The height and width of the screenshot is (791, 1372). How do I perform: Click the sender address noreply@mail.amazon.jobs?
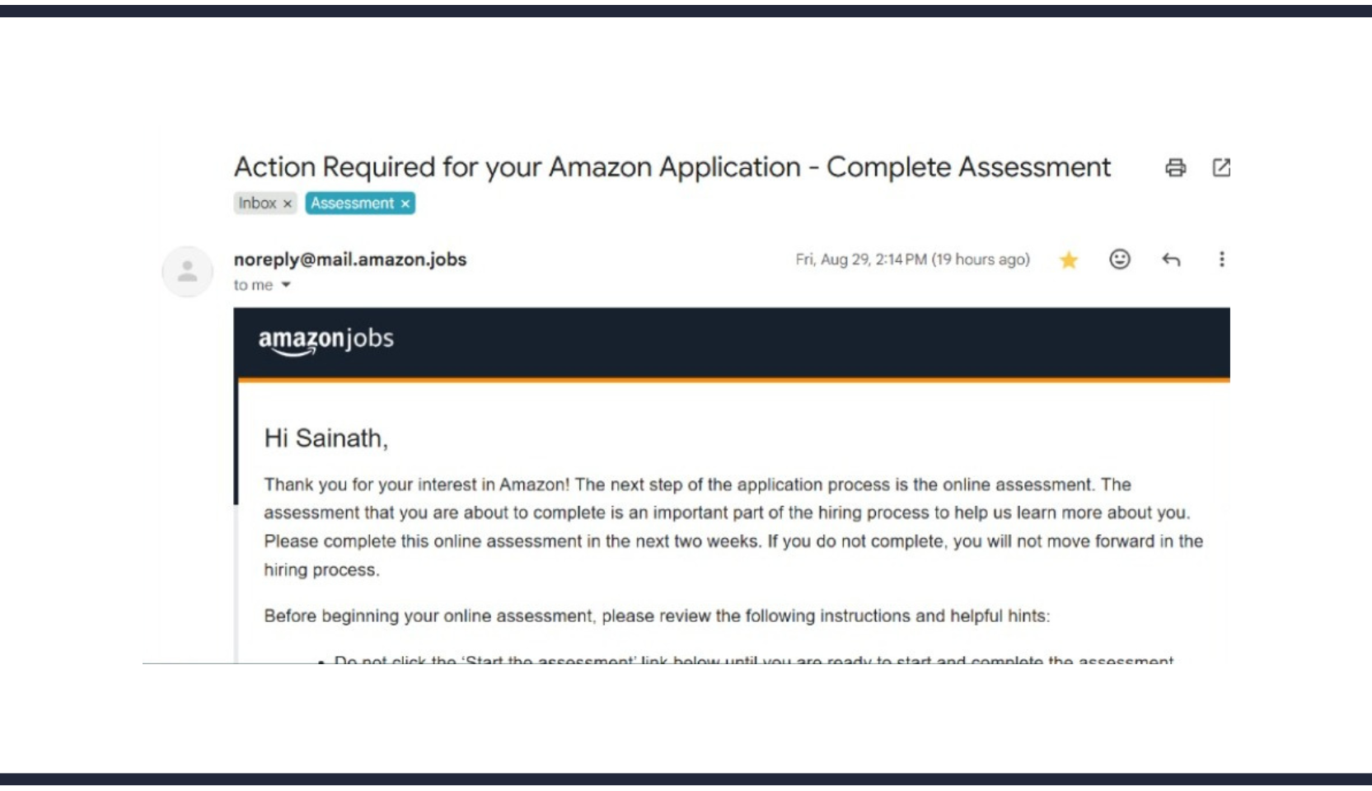click(350, 260)
